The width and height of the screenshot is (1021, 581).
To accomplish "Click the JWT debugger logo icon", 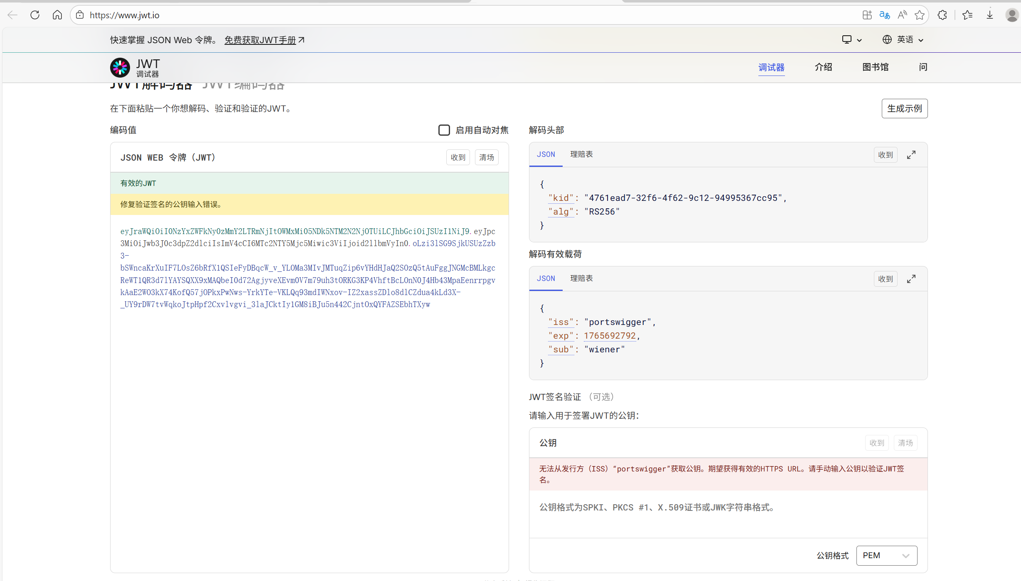I will [120, 68].
